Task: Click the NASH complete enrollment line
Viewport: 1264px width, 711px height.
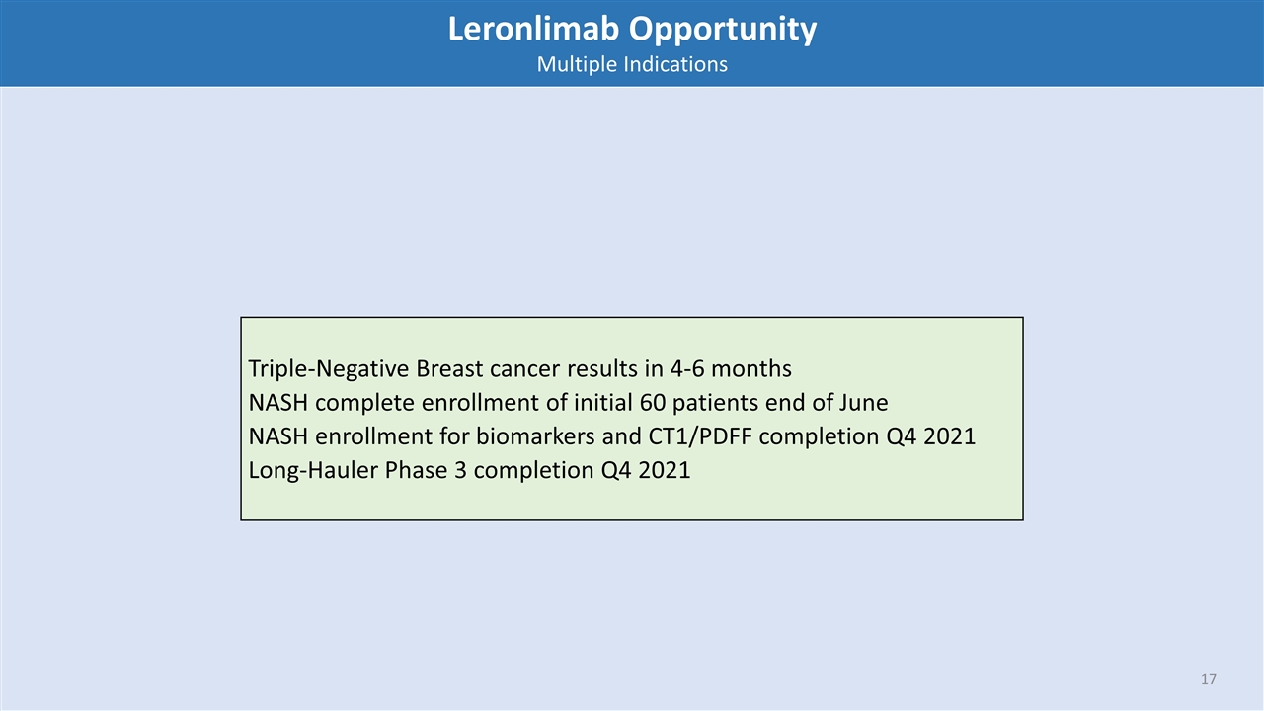Action: pos(568,403)
